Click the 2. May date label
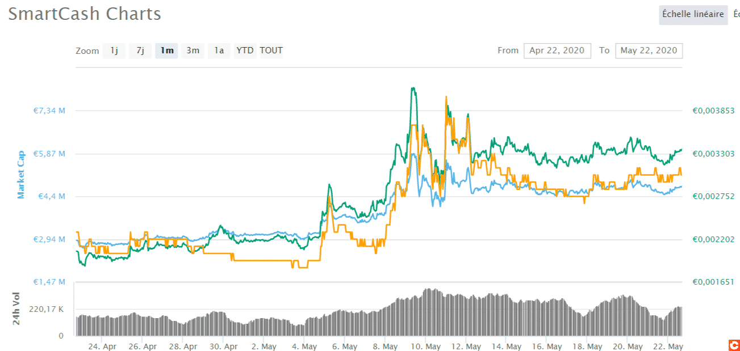 (263, 346)
